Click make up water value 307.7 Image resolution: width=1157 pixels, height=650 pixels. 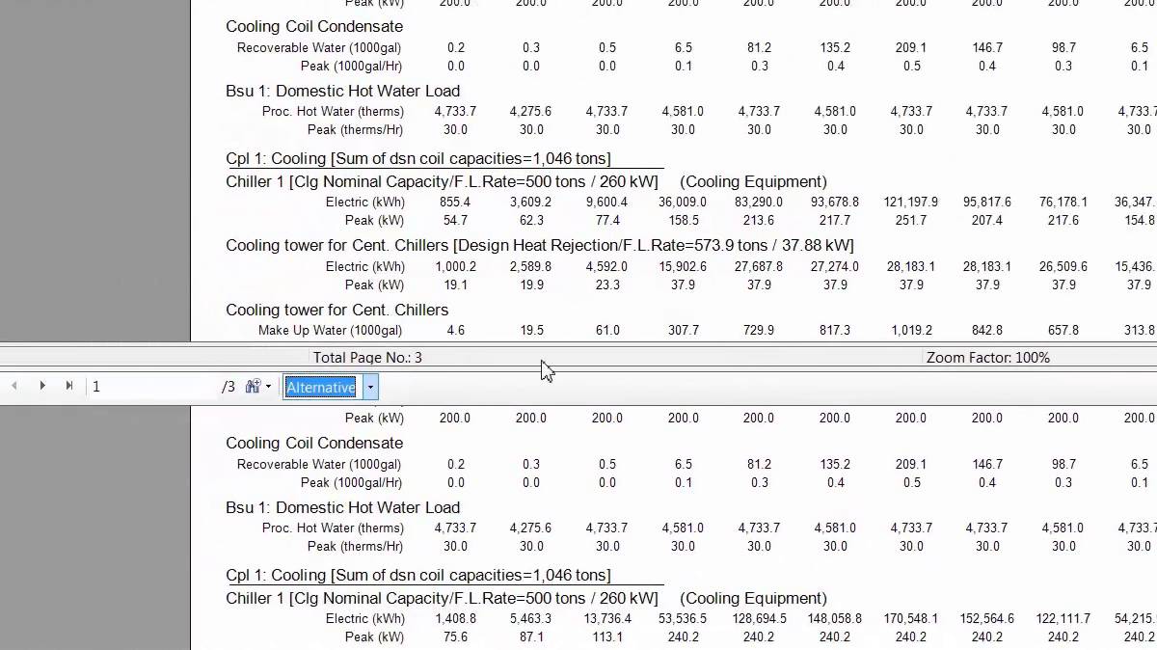pos(683,330)
